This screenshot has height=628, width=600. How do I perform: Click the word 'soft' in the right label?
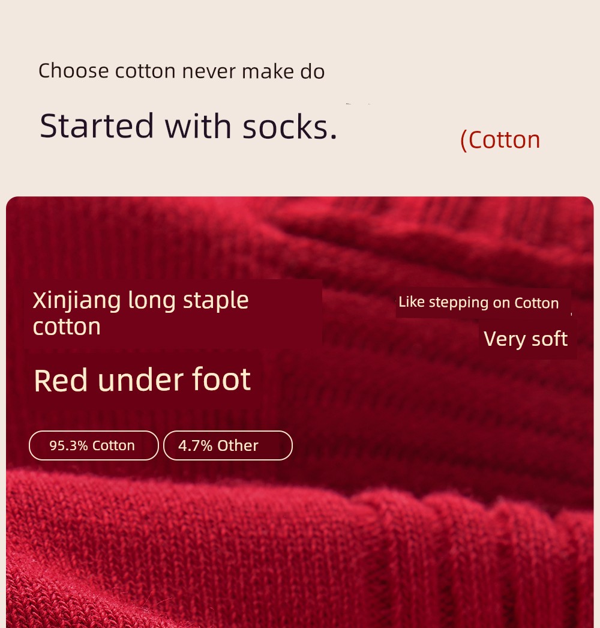(x=550, y=339)
